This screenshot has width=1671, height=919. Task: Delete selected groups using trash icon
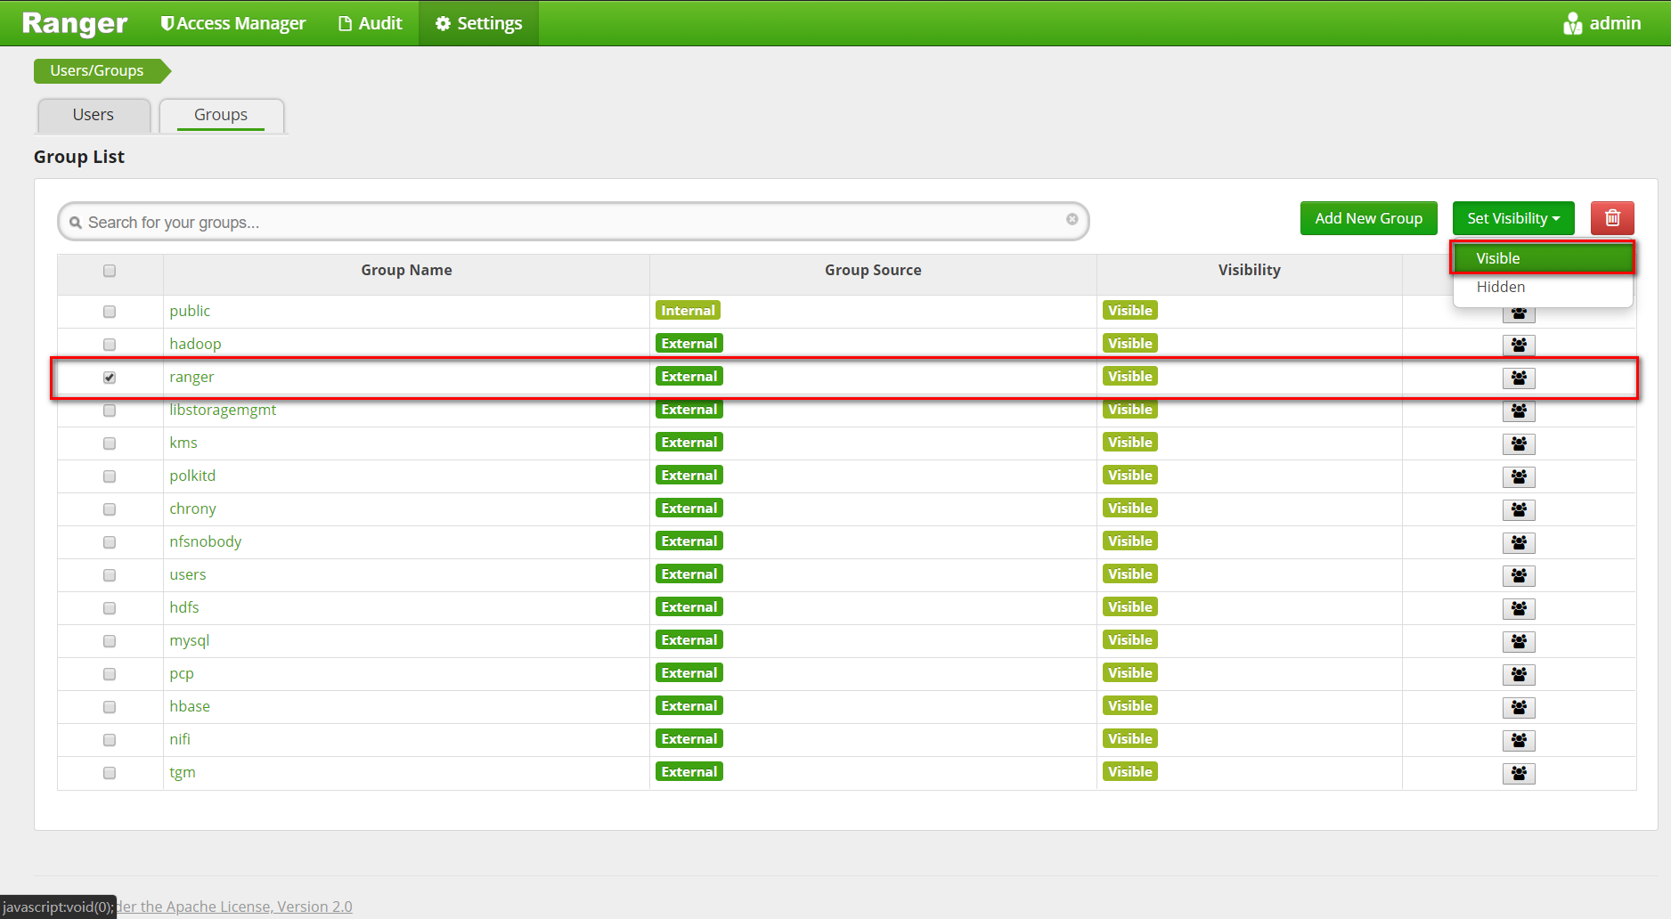tap(1611, 218)
